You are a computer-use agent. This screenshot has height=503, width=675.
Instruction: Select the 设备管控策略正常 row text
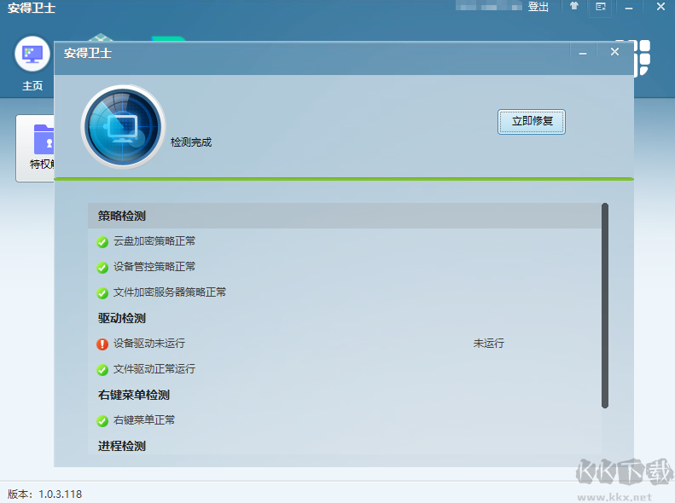154,267
